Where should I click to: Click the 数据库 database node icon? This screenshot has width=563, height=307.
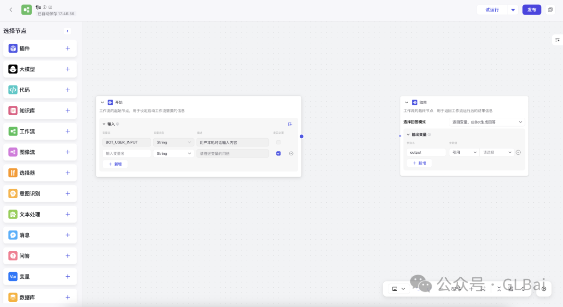pyautogui.click(x=13, y=298)
